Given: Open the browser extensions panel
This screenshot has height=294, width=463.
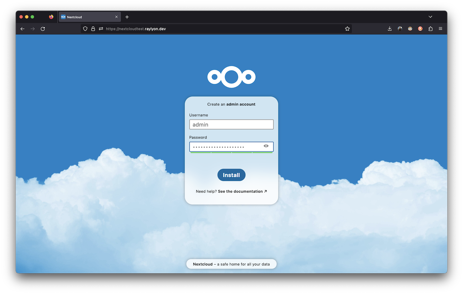Looking at the screenshot, I should [x=430, y=29].
